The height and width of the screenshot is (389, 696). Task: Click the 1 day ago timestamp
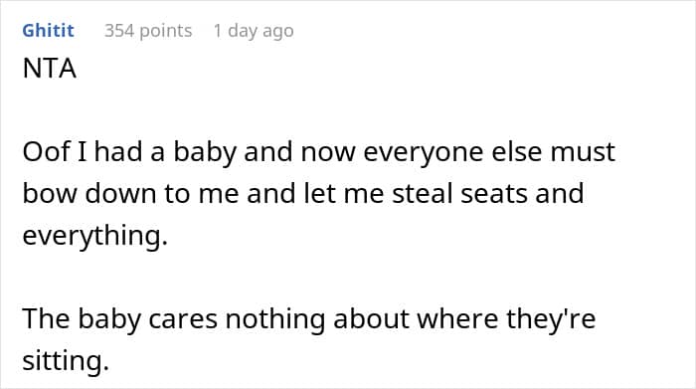254,31
